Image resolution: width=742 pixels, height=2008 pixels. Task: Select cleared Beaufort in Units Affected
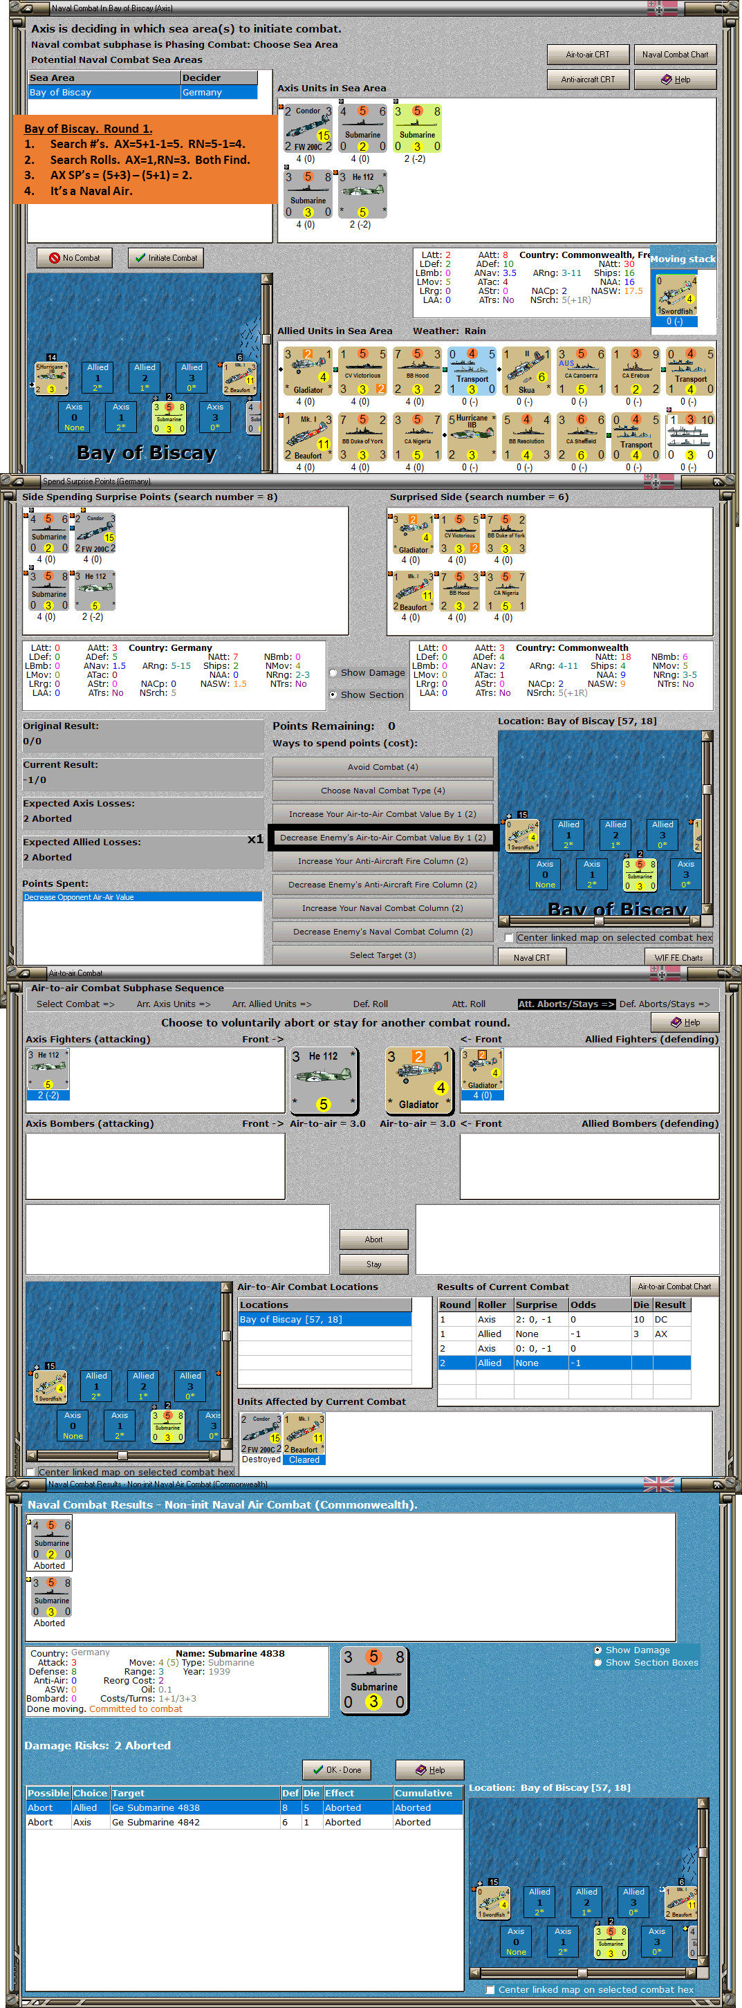click(x=304, y=1435)
